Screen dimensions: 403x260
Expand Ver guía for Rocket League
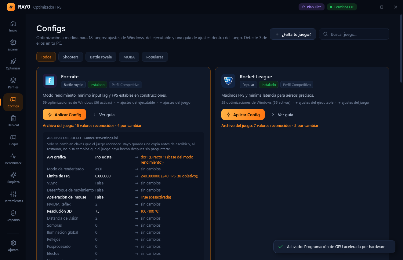pyautogui.click(x=282, y=115)
